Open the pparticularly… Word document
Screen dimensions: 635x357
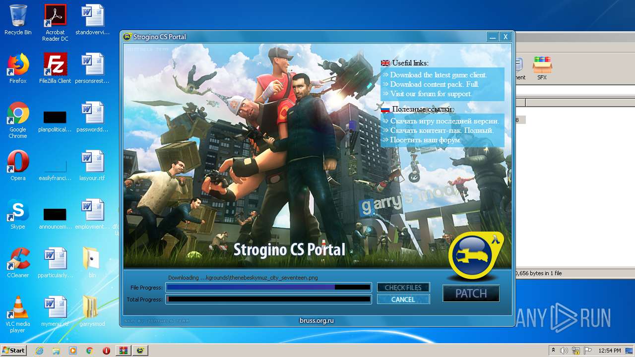(x=55, y=263)
